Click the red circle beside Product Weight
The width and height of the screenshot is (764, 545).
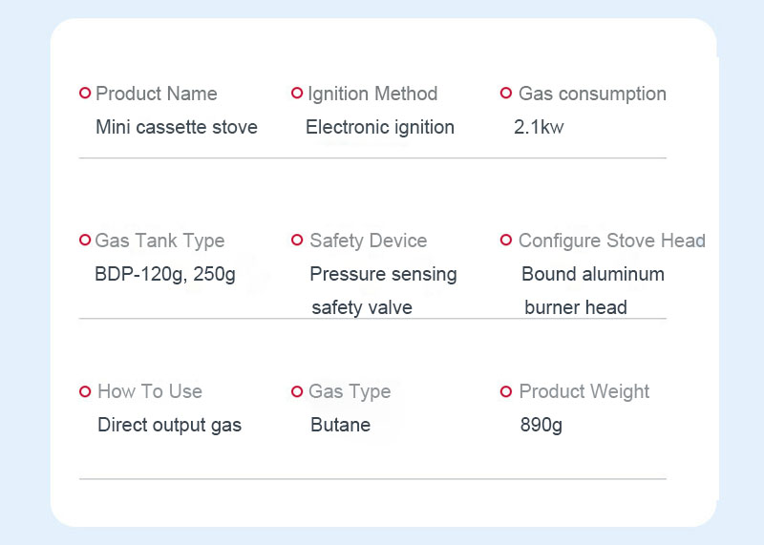(506, 391)
